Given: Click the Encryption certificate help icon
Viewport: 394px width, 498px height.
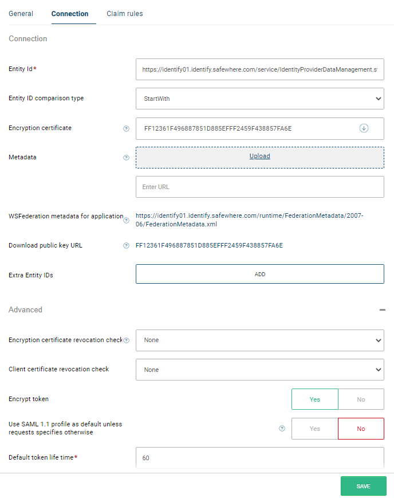Looking at the screenshot, I should tap(126, 128).
